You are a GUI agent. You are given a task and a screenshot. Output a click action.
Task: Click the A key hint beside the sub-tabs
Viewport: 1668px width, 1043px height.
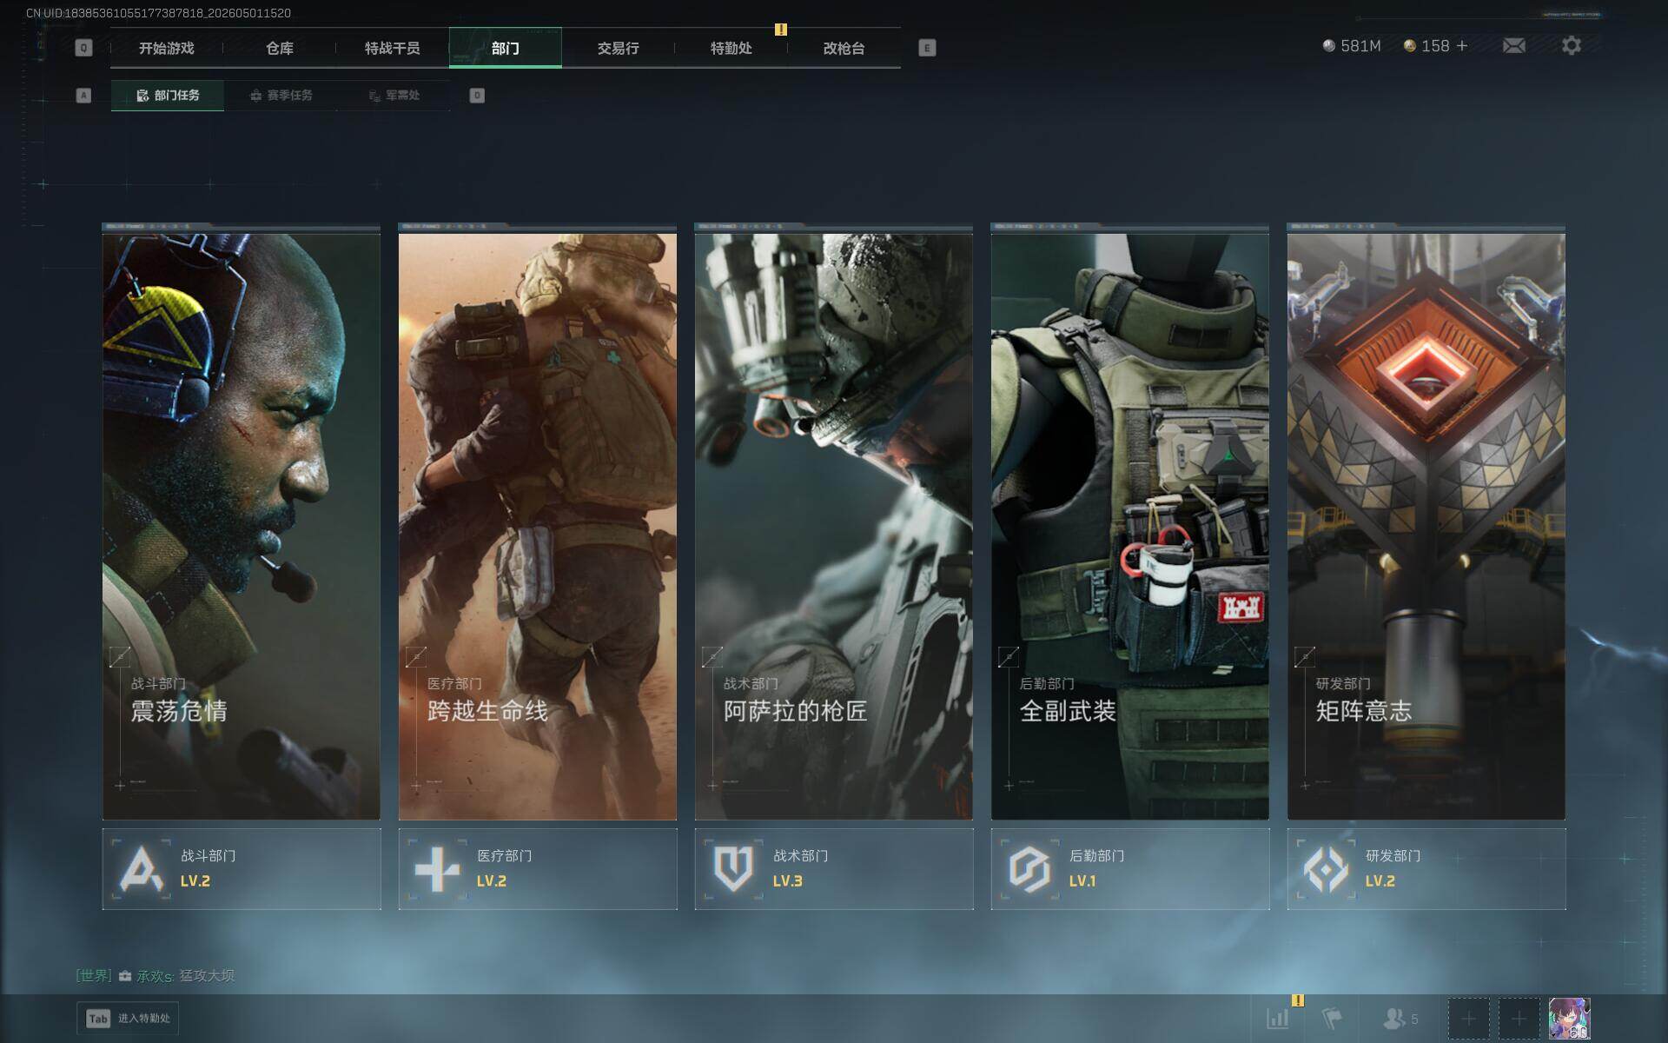tap(83, 96)
